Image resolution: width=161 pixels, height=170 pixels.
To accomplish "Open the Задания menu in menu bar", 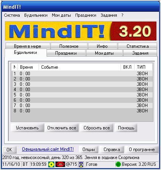I will click(109, 15).
